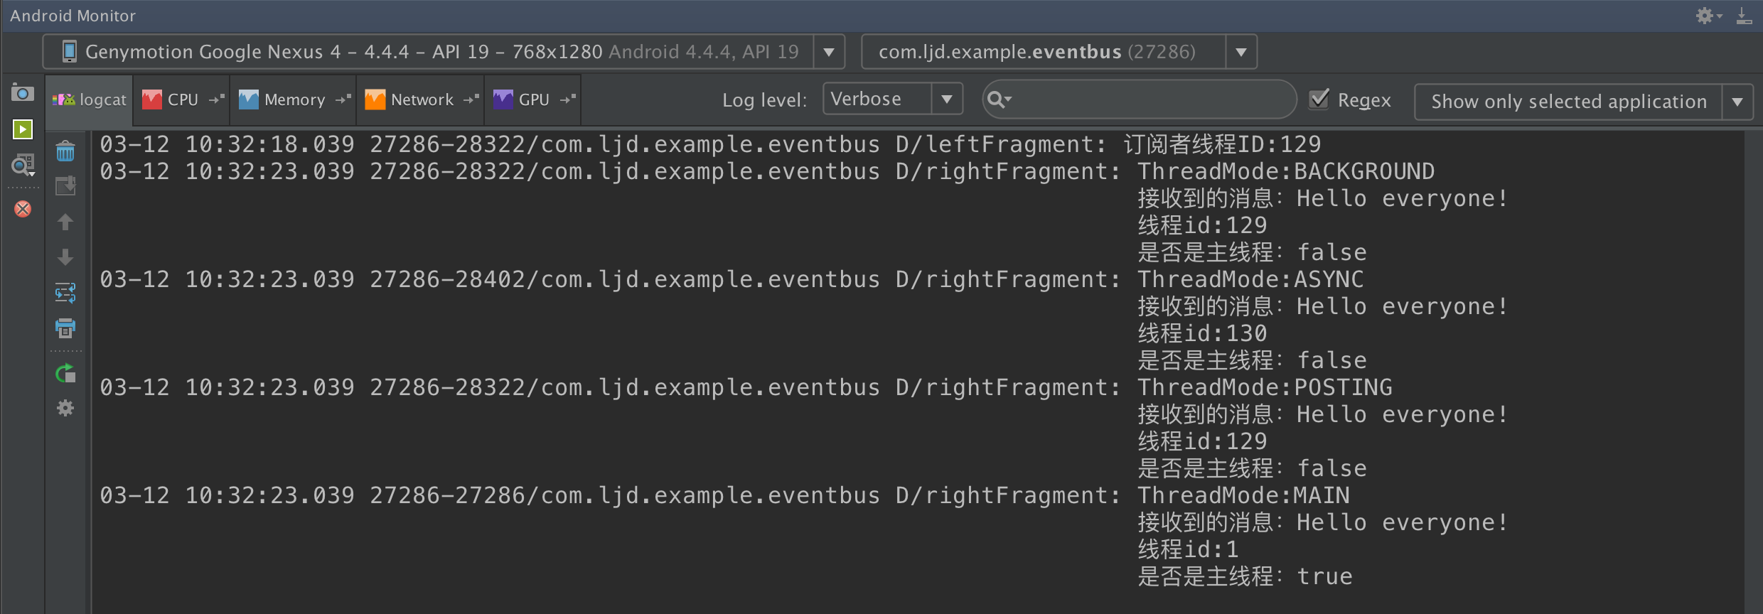Screen dimensions: 1763x614
Task: Click '订阅者线程ID:129' log message
Action: click(1222, 144)
